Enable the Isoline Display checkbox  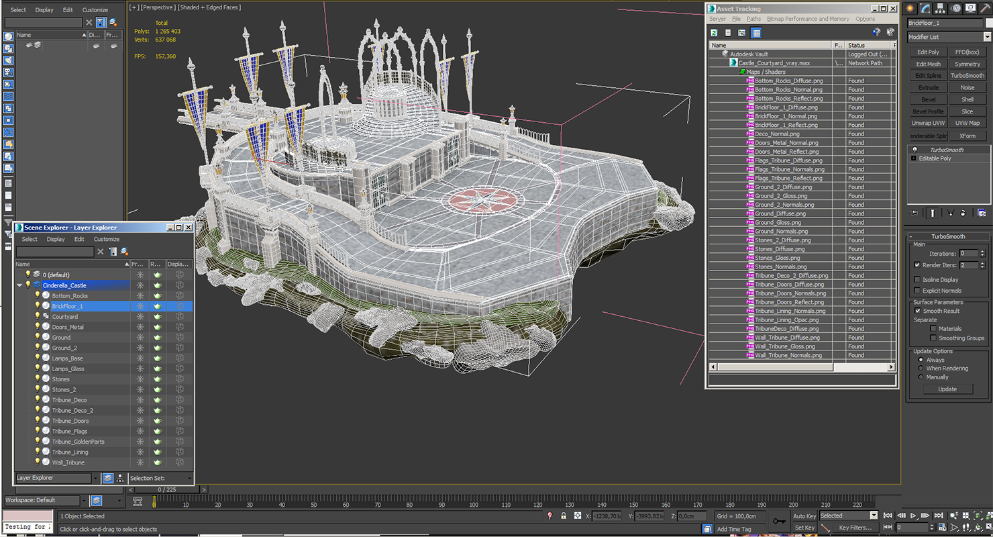pos(917,280)
